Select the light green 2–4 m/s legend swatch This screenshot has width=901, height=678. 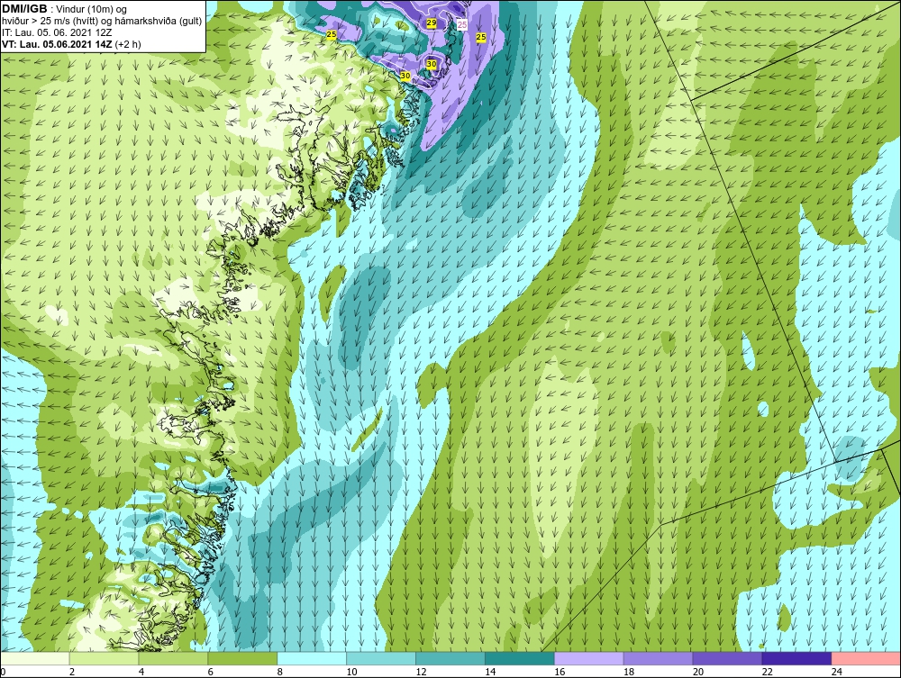tap(104, 658)
